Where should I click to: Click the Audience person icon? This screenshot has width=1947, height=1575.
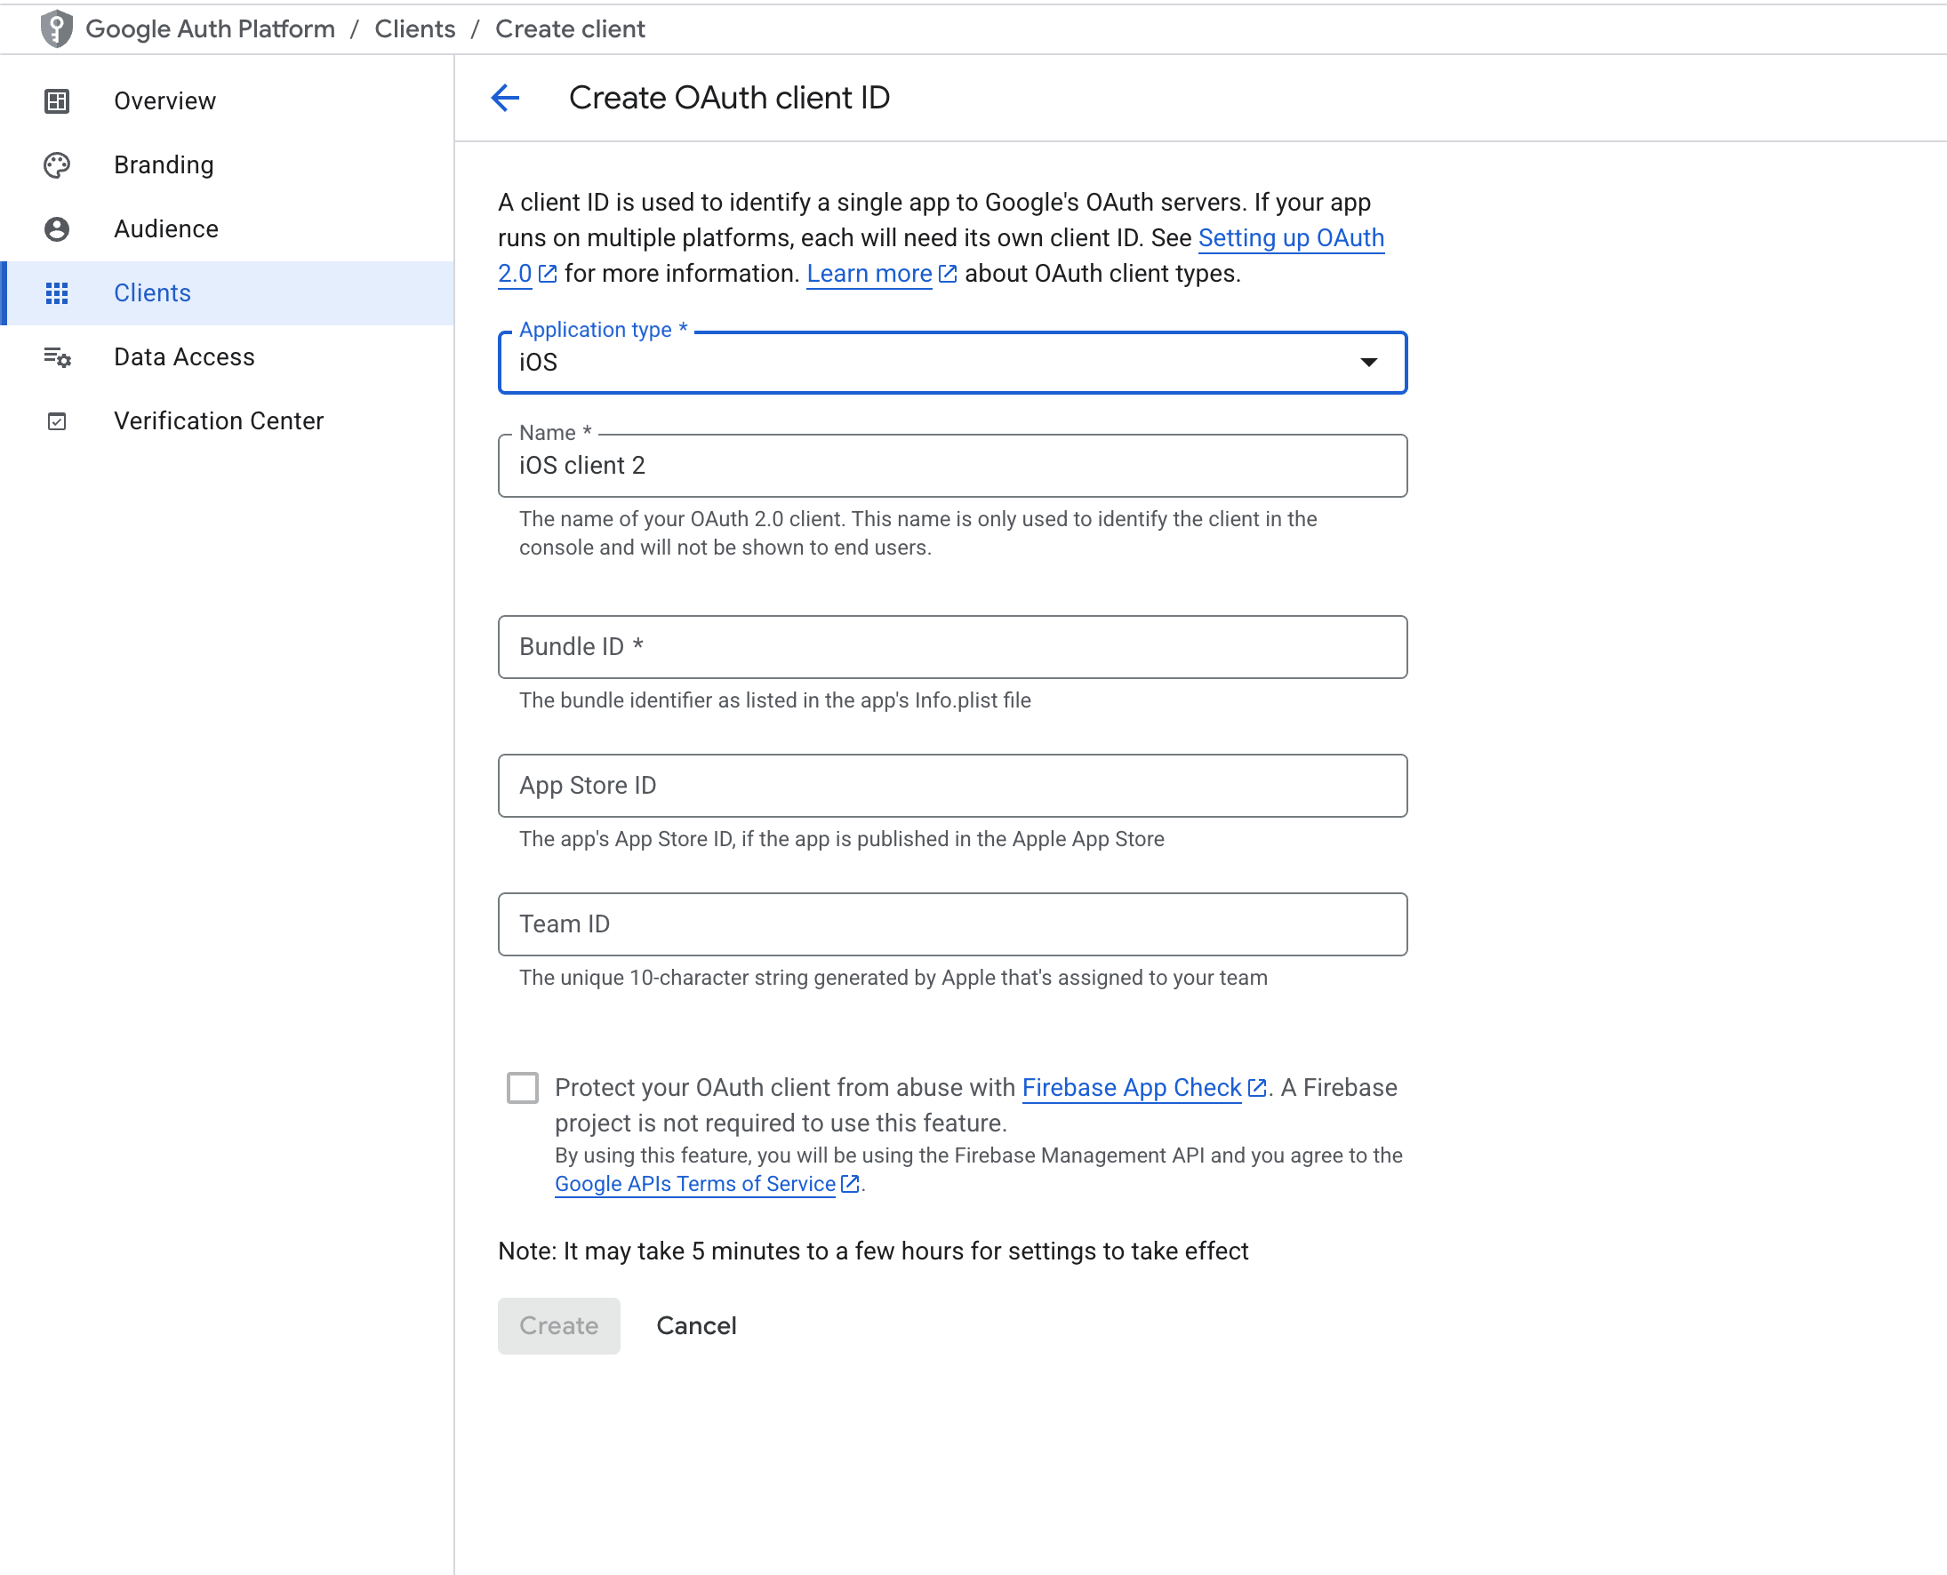click(56, 228)
